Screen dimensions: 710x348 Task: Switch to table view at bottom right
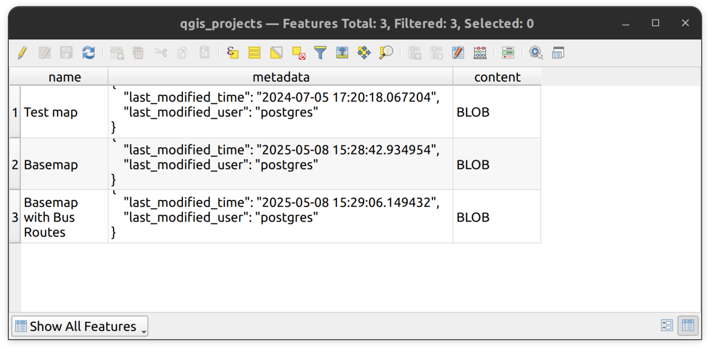pos(687,325)
